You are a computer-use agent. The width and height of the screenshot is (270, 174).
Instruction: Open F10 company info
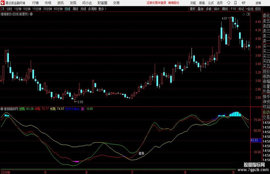(x=233, y=9)
